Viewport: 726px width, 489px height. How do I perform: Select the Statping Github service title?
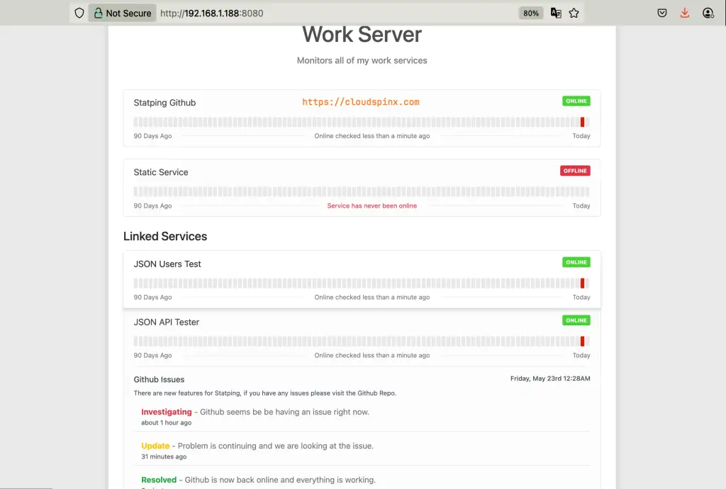coord(164,102)
